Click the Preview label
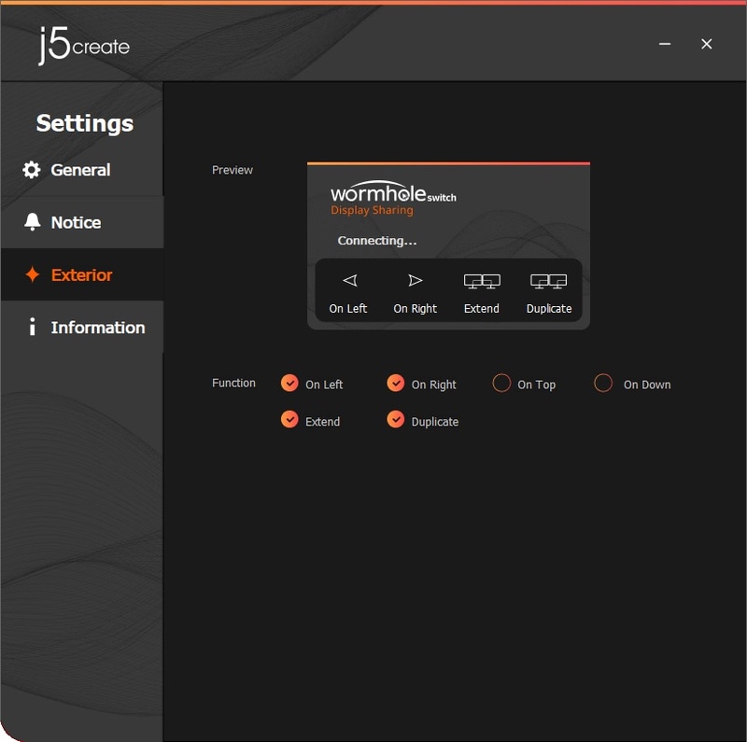Screen dimensions: 747x742 [233, 170]
